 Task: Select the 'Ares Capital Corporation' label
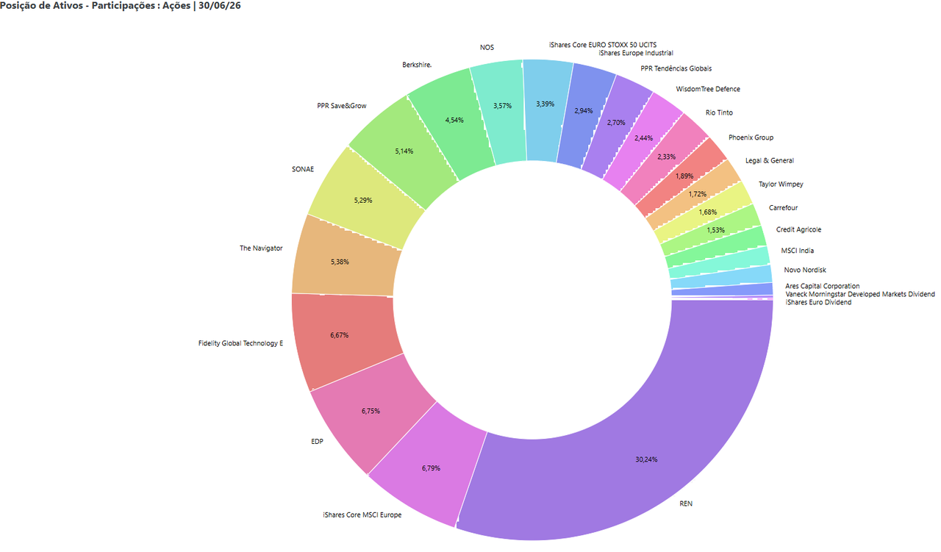[822, 286]
